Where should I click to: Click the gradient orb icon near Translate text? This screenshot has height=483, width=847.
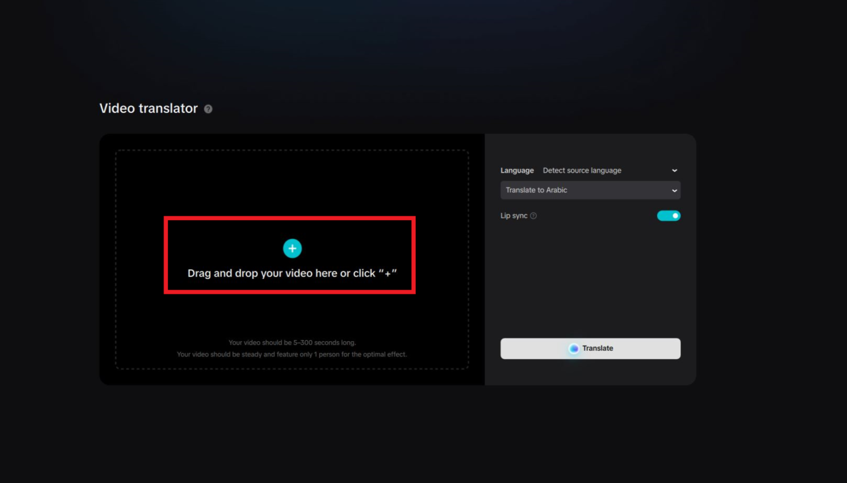pos(573,348)
